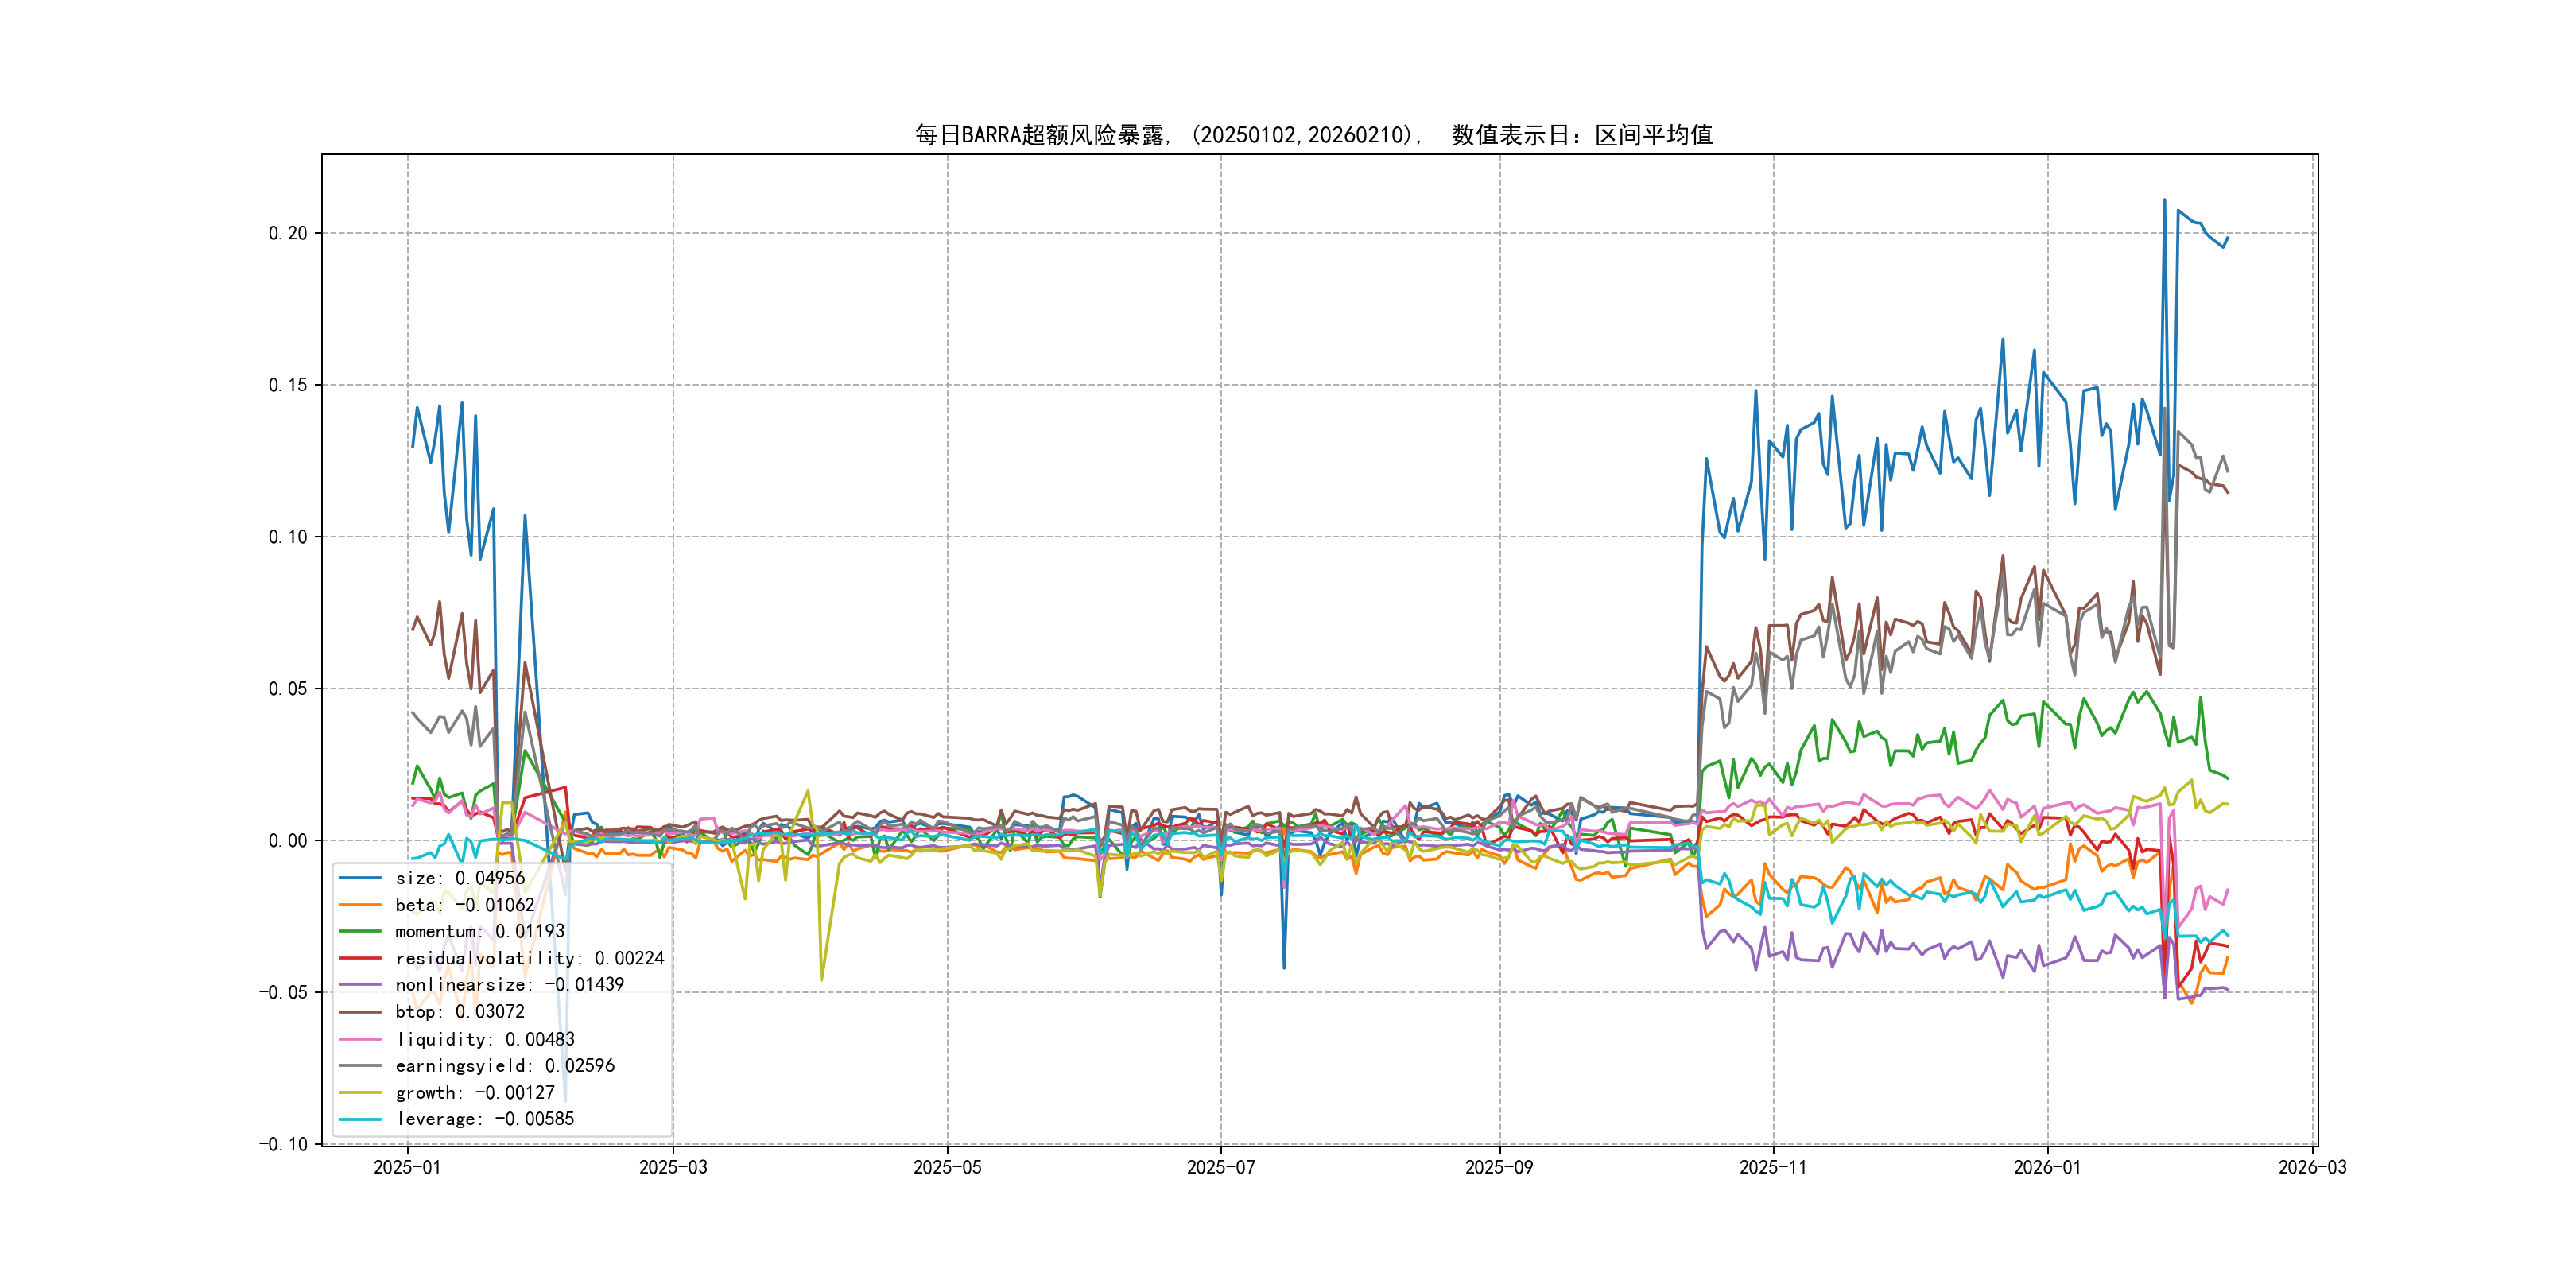The width and height of the screenshot is (2576, 1288).
Task: Select the liquidity legend entry
Action: (485, 1039)
